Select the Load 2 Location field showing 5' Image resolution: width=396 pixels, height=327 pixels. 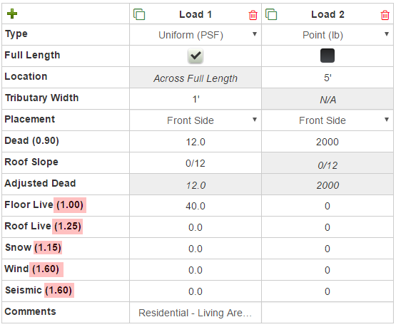(x=328, y=78)
